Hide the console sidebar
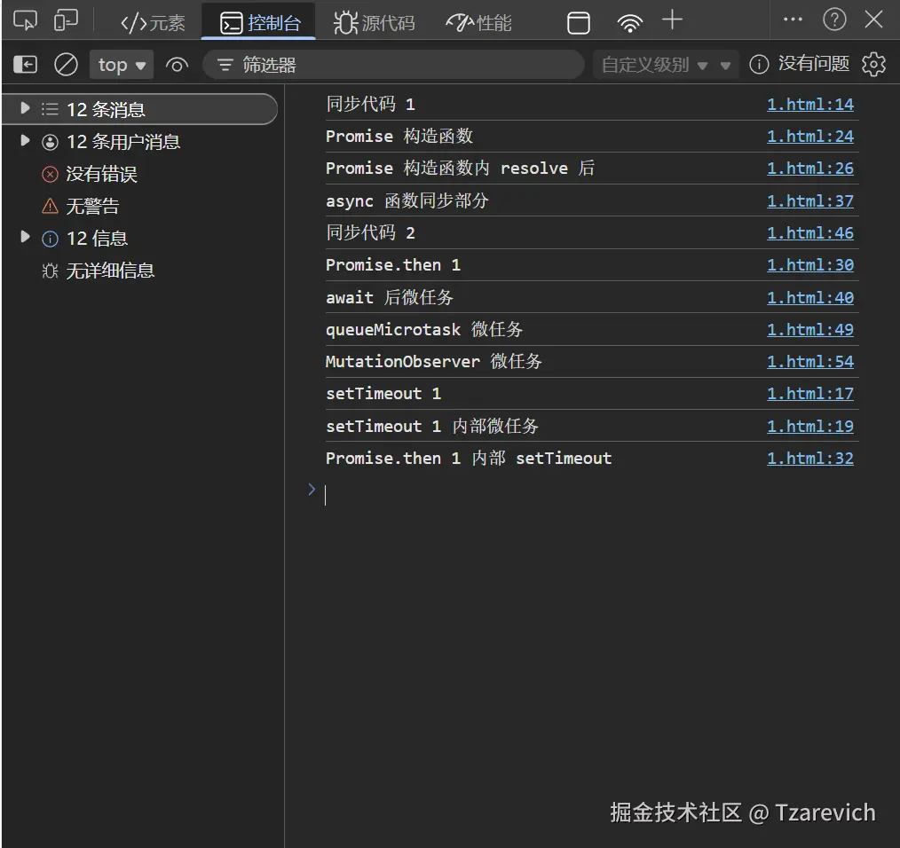This screenshot has width=900, height=848. (25, 64)
